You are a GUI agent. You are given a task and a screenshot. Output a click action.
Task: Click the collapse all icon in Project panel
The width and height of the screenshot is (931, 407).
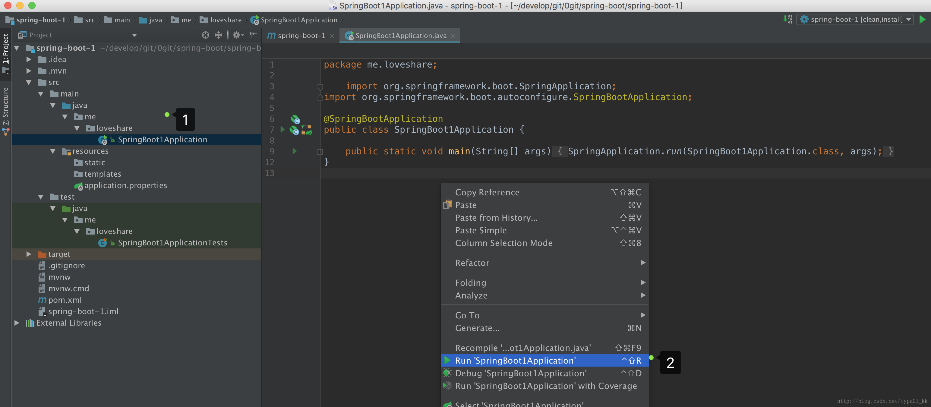[219, 35]
